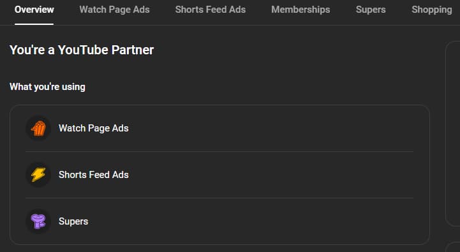Click the "You're a YouTube Partner" heading
Viewport: 460px width, 252px height.
click(x=82, y=50)
